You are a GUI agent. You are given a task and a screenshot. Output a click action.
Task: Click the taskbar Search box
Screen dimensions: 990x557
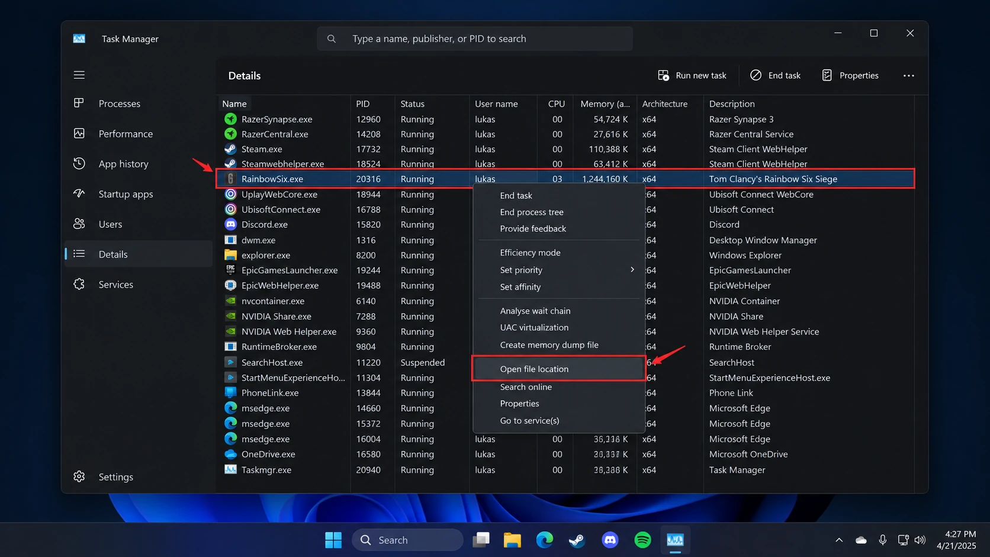(407, 540)
